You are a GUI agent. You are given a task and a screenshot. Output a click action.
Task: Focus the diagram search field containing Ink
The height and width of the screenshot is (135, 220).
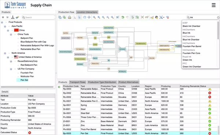203,17
